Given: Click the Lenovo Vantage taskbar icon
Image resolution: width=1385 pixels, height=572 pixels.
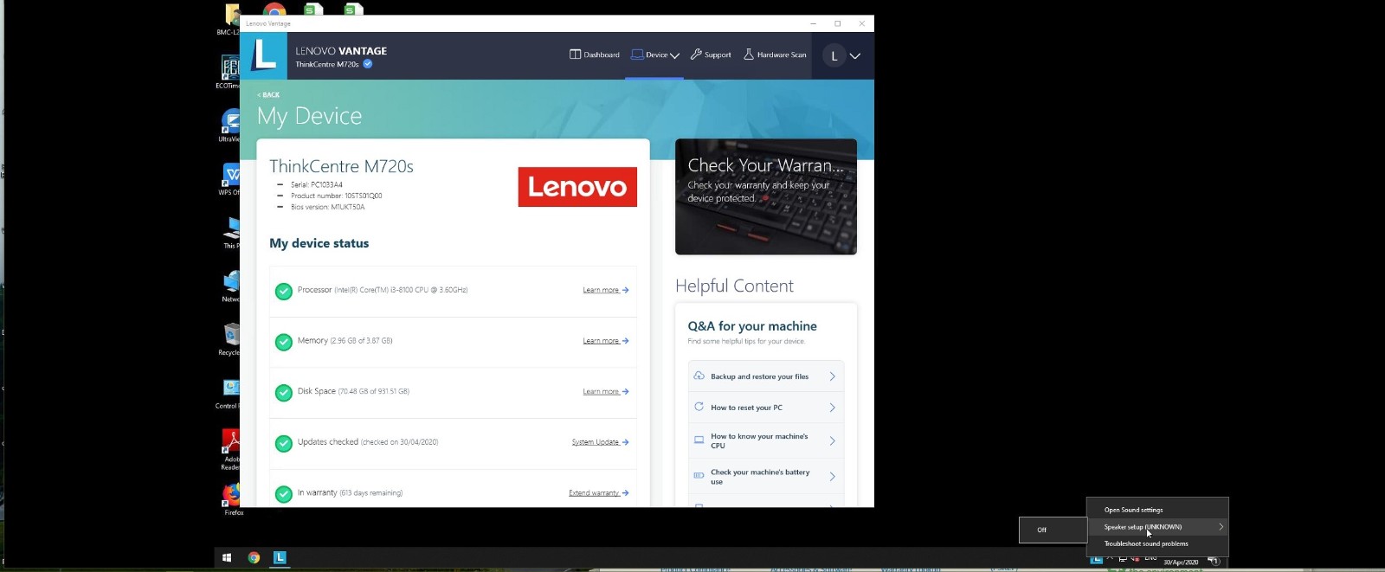Looking at the screenshot, I should pos(280,558).
